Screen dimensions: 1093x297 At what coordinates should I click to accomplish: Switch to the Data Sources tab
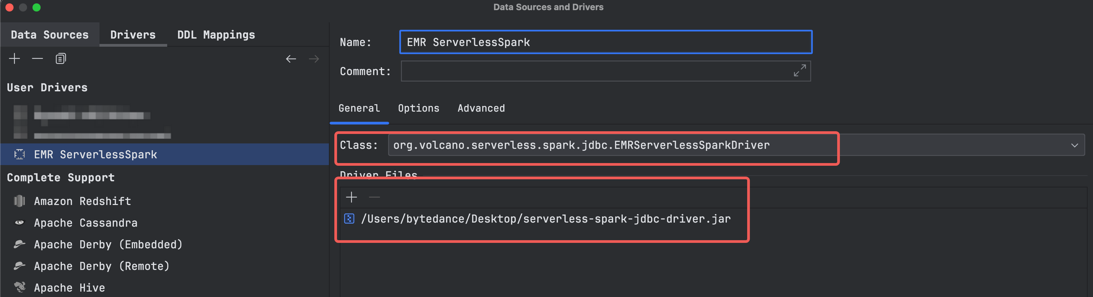coord(50,35)
